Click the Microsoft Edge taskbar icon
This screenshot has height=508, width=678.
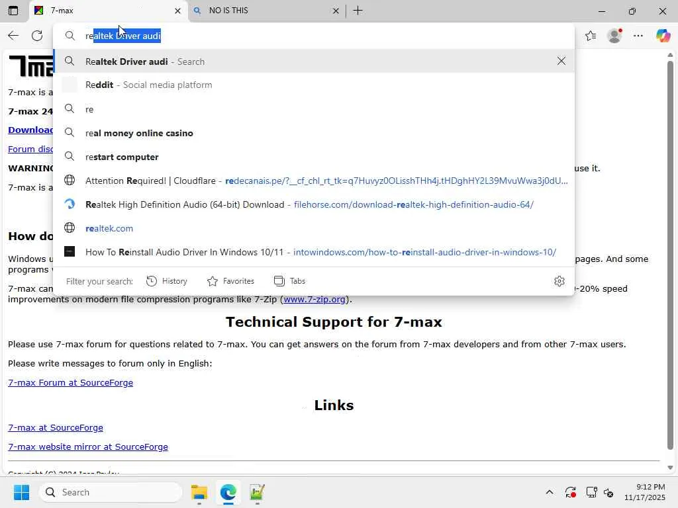tap(228, 492)
